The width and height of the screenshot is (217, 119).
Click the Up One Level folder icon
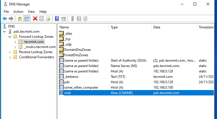tap(20, 18)
